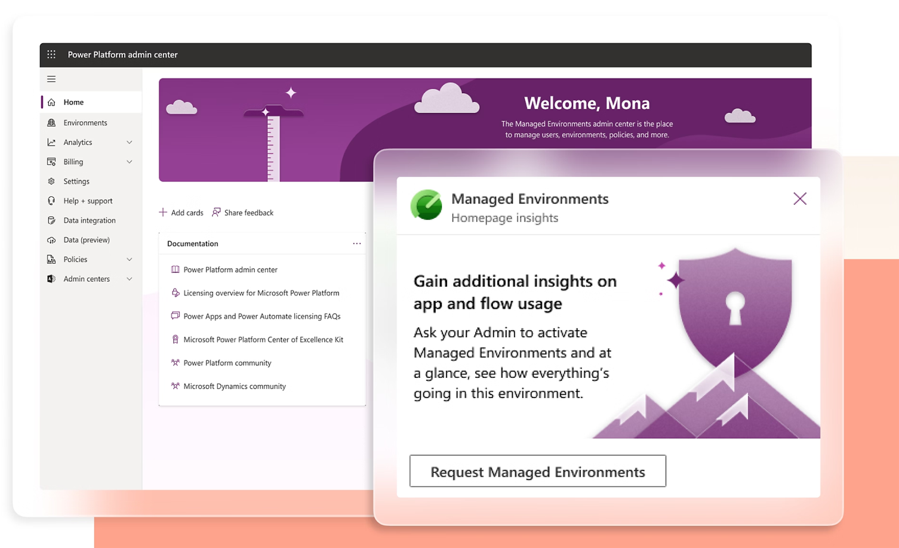Viewport: 899px width, 548px height.
Task: Open Microsoft Power Platform Center of Excellence Kit
Action: [x=263, y=339]
